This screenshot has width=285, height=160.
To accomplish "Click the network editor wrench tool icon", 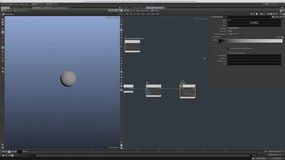I will (251, 14).
